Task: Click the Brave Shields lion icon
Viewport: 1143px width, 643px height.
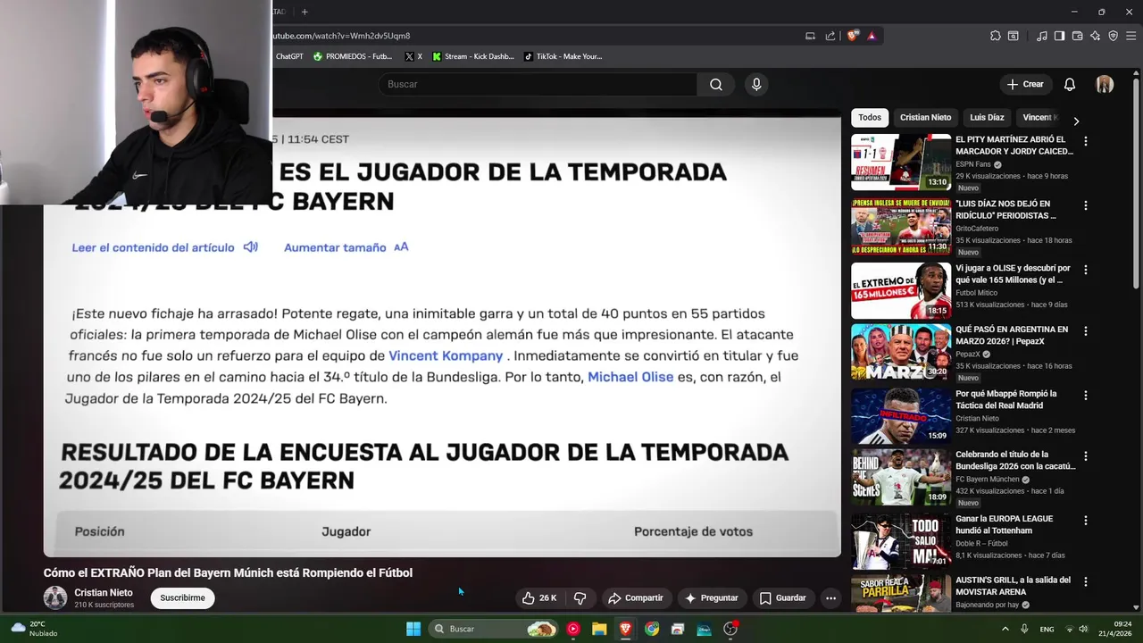Action: (x=853, y=36)
